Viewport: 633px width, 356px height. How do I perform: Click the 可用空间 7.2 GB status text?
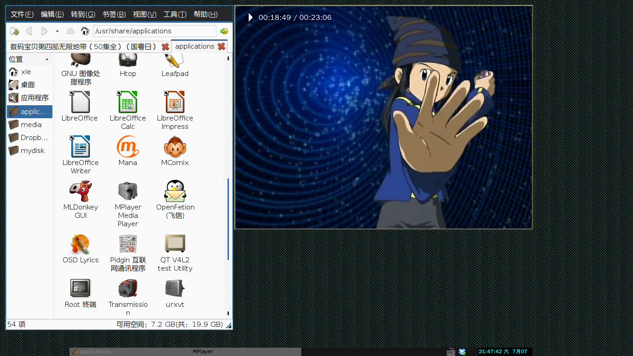170,324
